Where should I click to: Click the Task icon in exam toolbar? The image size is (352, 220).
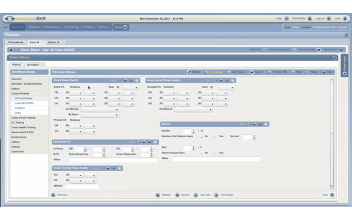point(293,72)
